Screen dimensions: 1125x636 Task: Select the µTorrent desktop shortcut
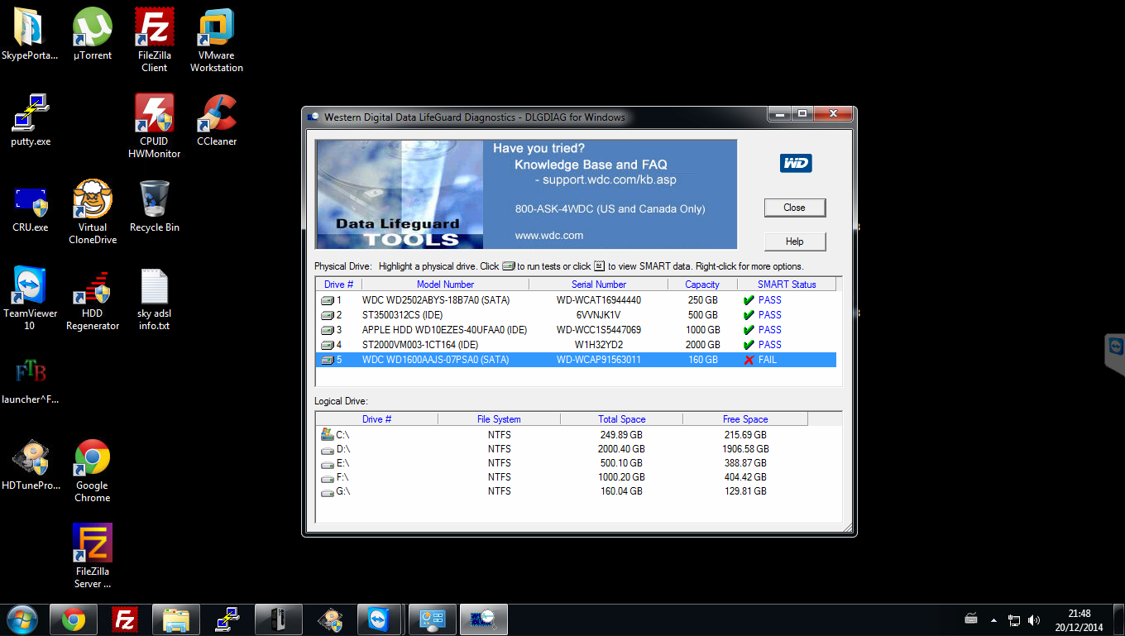tap(92, 36)
